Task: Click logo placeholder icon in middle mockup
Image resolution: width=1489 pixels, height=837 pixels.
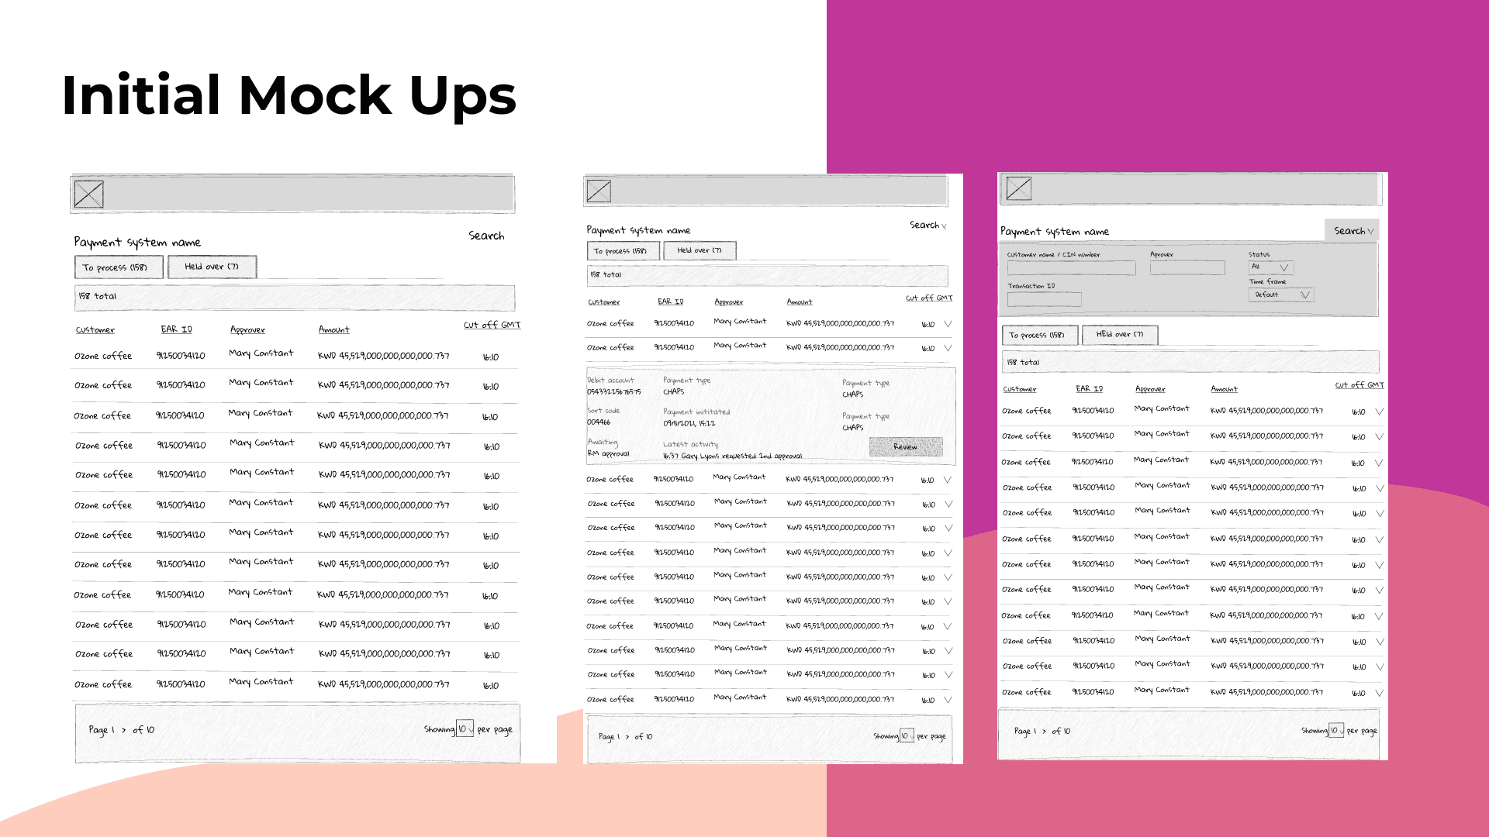Action: pyautogui.click(x=599, y=191)
